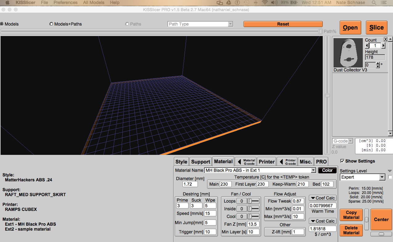
Task: Click the slider below the Center button
Action: (x=381, y=234)
